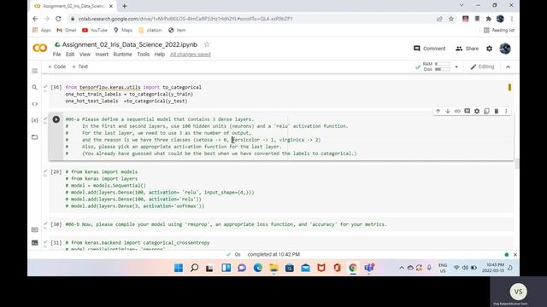Open View menu
Image resolution: width=547 pixels, height=307 pixels.
85,55
